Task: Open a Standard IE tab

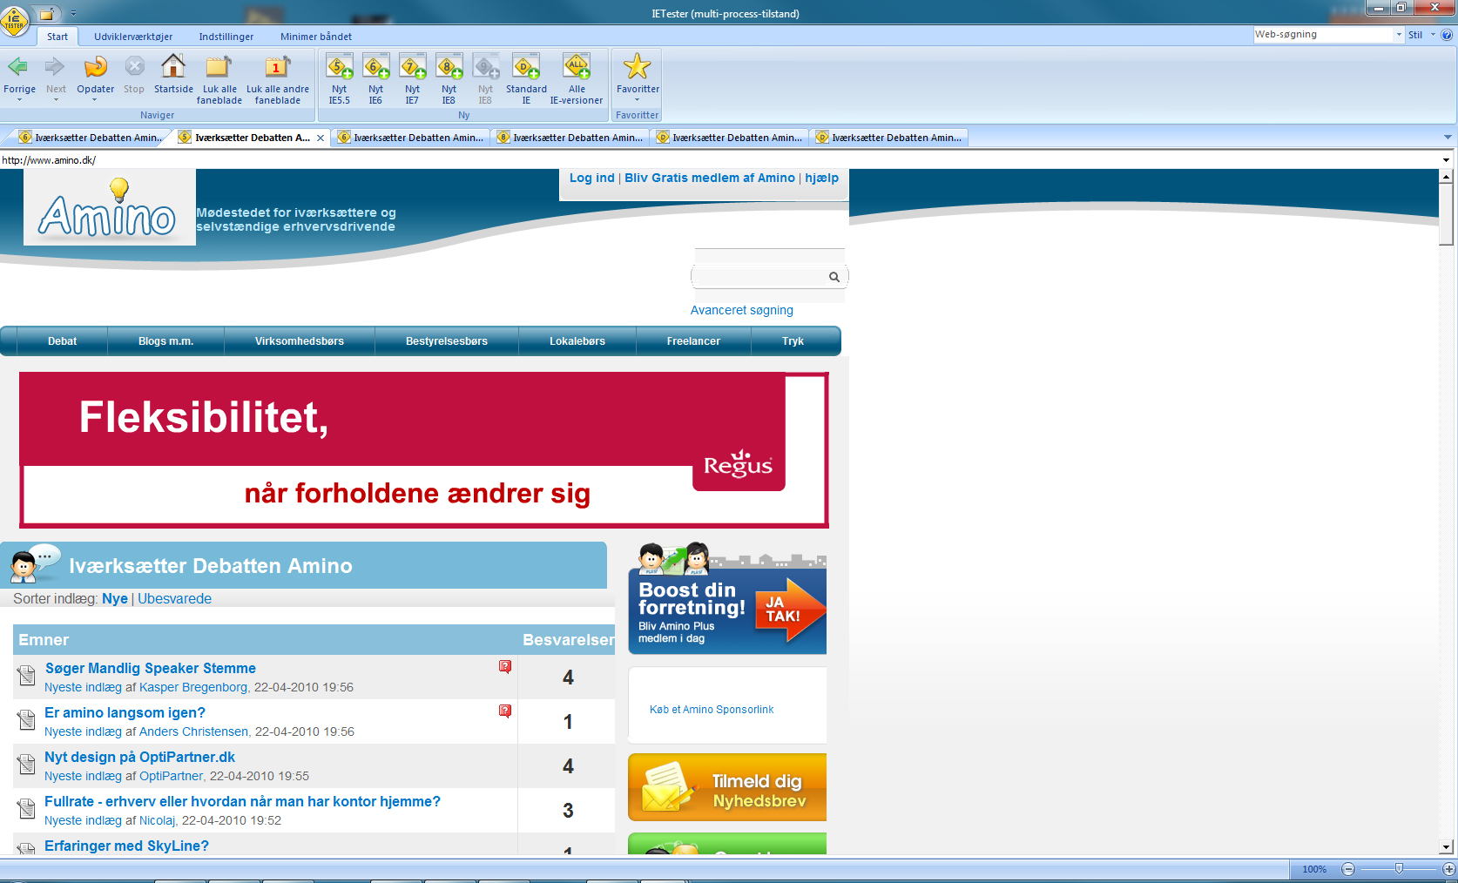Action: pos(526,66)
